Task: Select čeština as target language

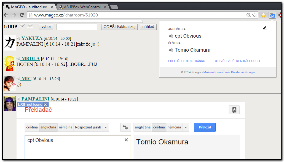Action: 159,127
